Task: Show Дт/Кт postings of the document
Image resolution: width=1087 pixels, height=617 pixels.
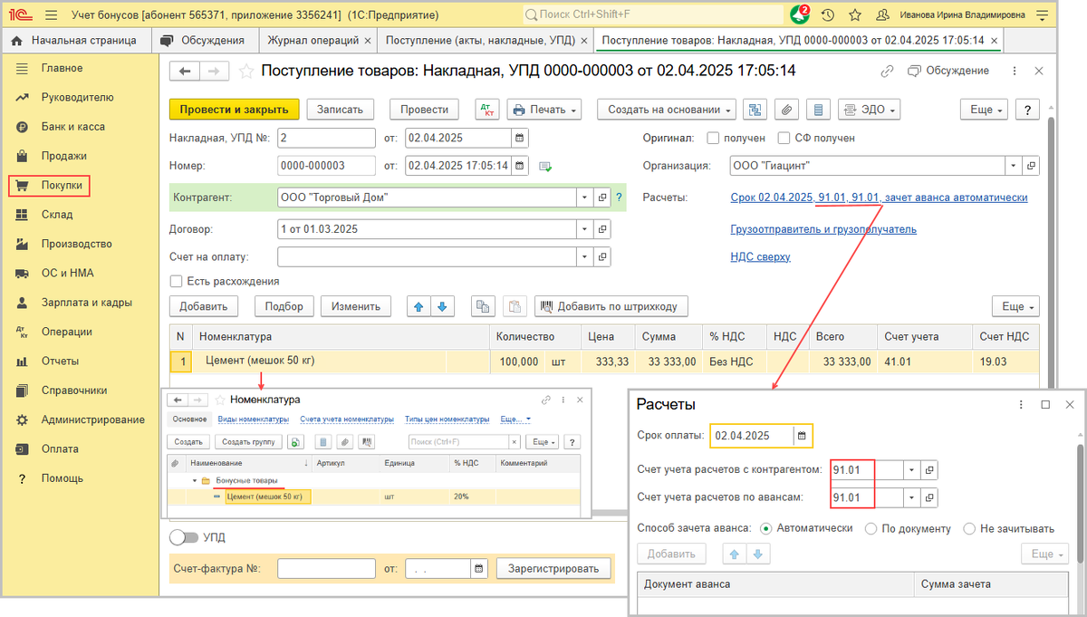Action: point(487,110)
